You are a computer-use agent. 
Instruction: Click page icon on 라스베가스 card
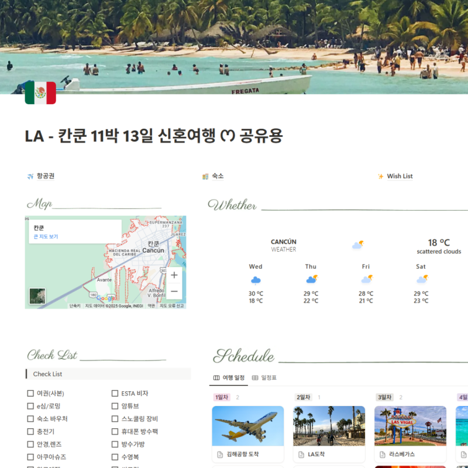(x=383, y=455)
